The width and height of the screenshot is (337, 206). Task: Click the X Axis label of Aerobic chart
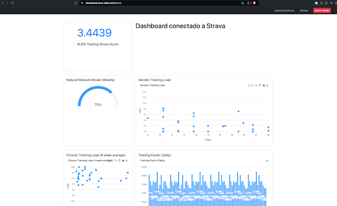tap(208, 140)
